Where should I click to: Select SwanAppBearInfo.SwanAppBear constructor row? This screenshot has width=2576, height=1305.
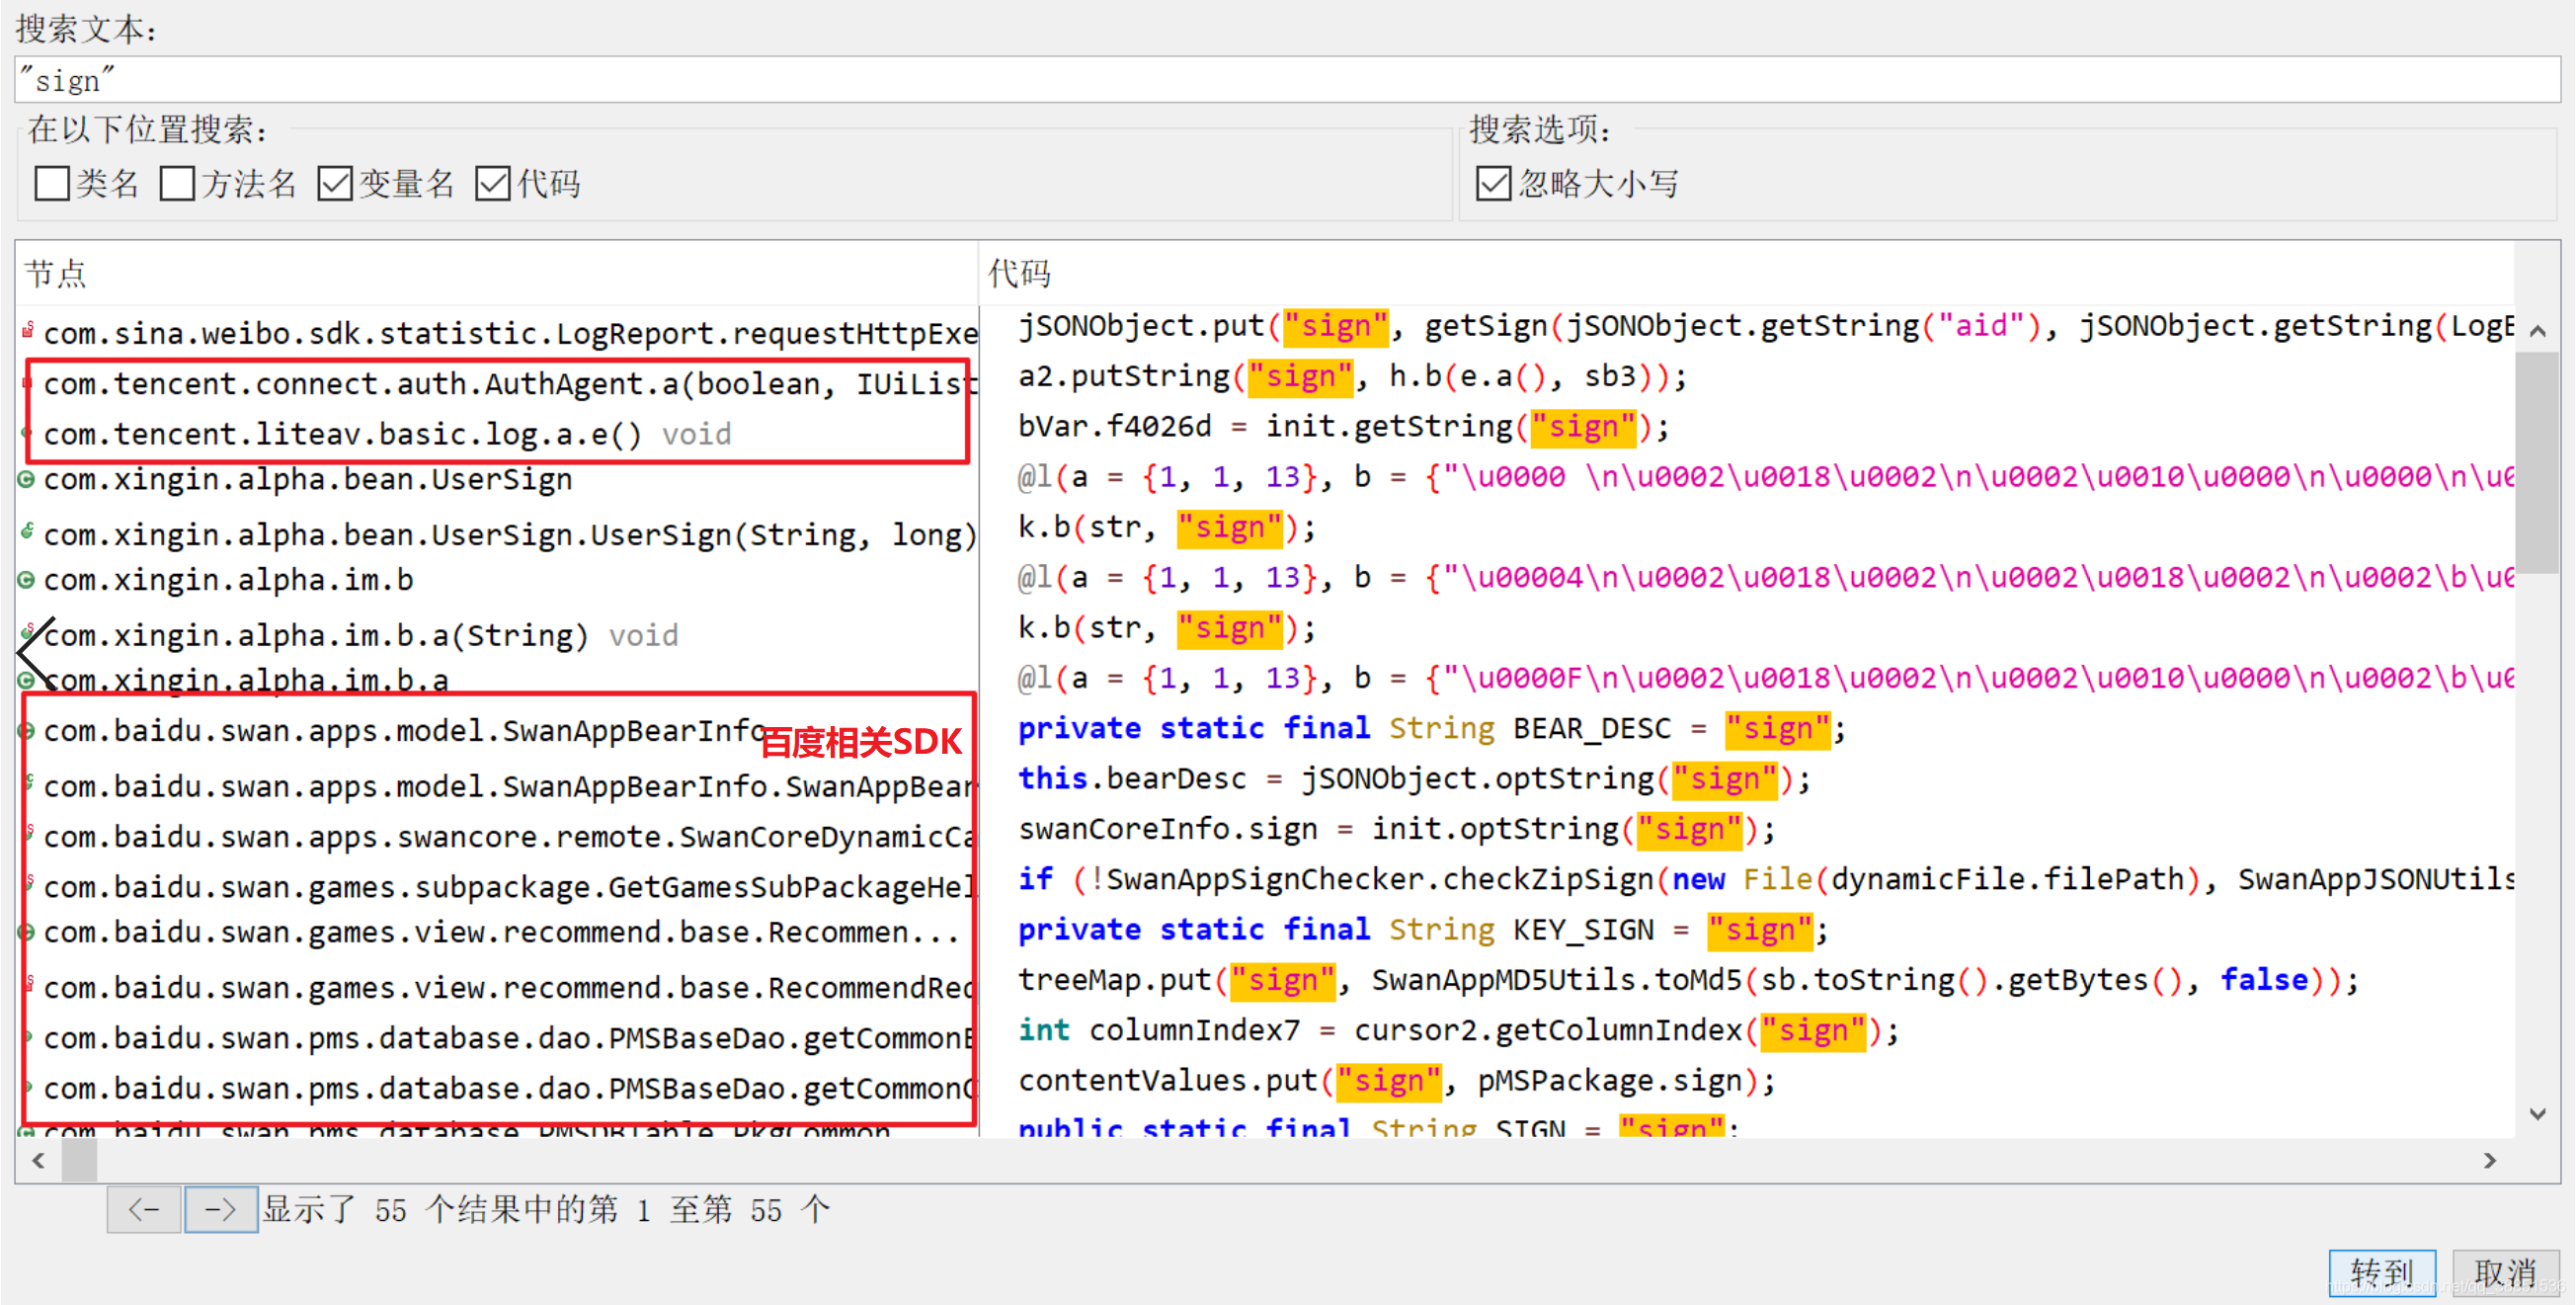497,787
